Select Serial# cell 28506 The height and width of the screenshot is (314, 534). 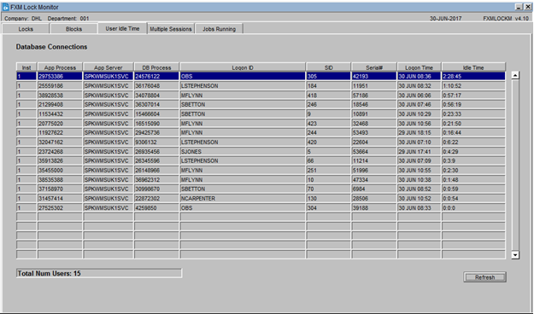tap(374, 198)
